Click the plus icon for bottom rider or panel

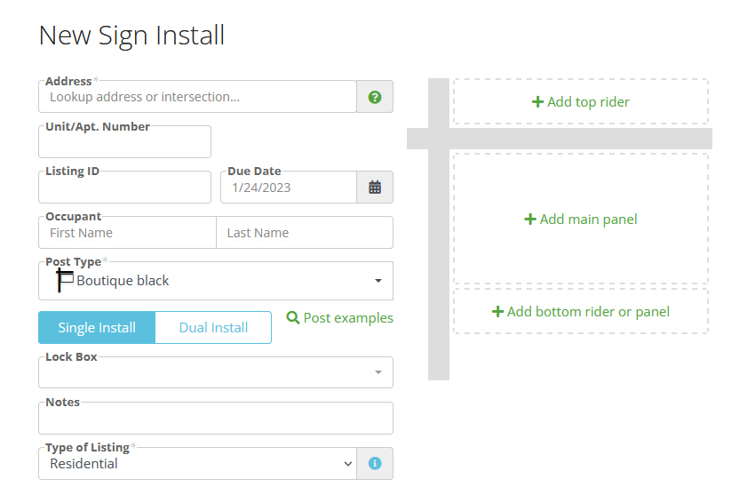coord(497,312)
